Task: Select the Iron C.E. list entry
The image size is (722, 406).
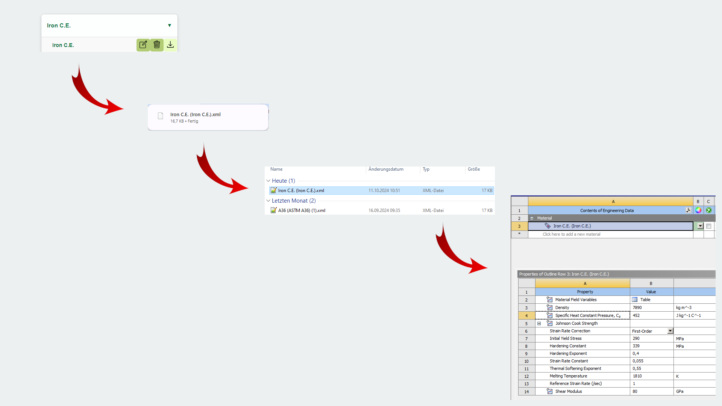Action: click(63, 45)
